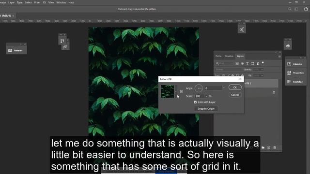Filter layers by adjustment layers icon
The height and width of the screenshot is (174, 310).
242,63
